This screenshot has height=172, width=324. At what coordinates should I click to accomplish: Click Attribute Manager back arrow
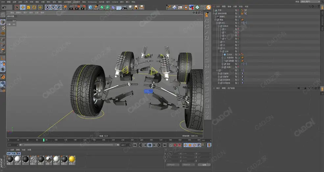[299, 88]
